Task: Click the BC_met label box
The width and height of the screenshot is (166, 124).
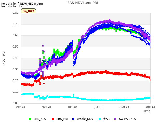Action: click(x=28, y=11)
